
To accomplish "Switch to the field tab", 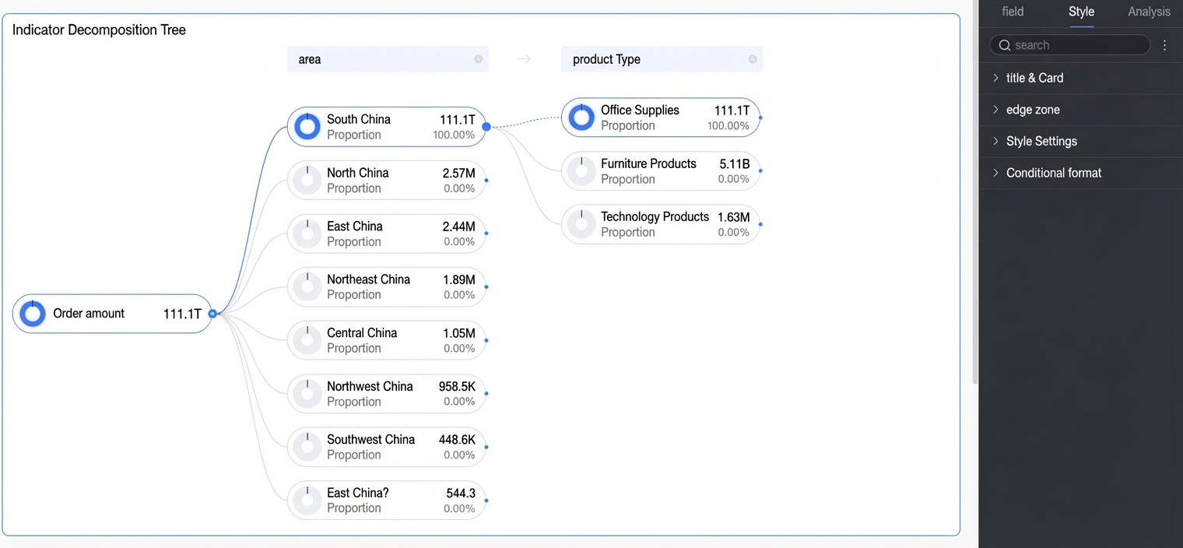I will [1013, 12].
